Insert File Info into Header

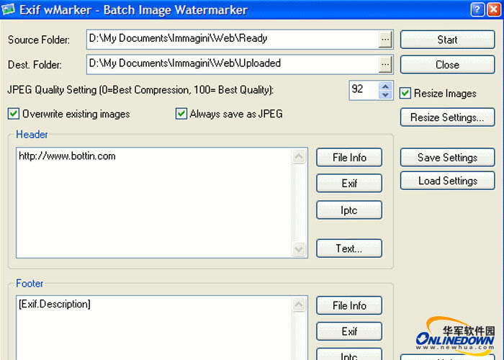[x=349, y=158]
